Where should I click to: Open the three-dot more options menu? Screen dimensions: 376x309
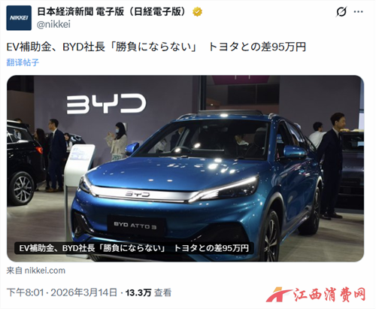[358, 11]
